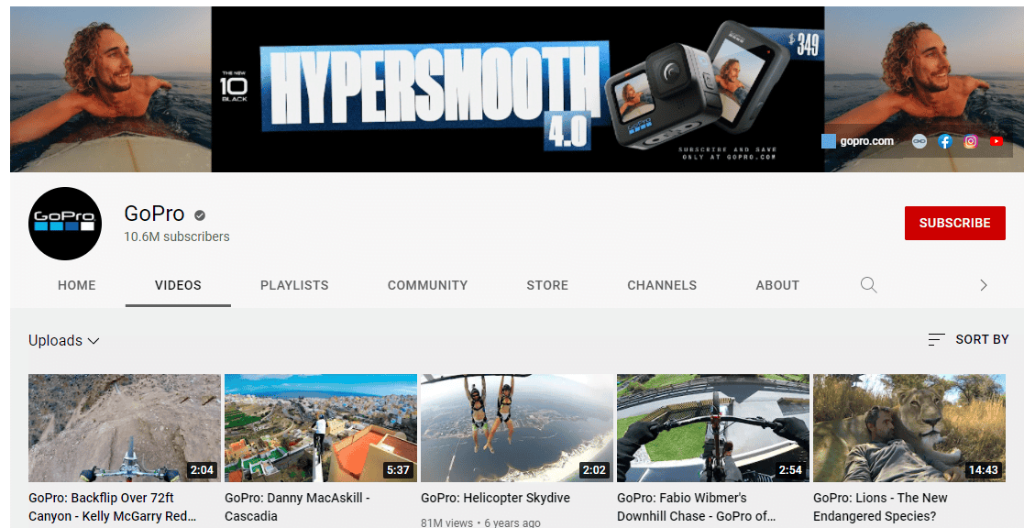Viewport: 1024px width, 528px height.
Task: Go to the COMMUNITY tab
Action: tap(428, 285)
